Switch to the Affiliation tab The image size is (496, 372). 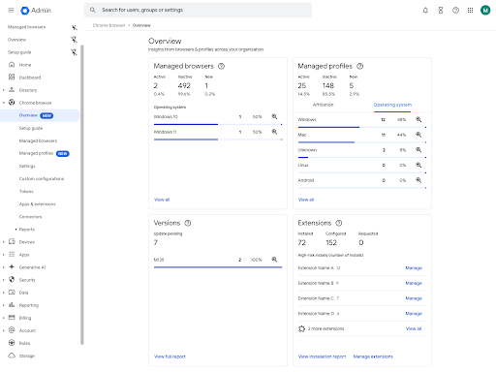(x=323, y=105)
